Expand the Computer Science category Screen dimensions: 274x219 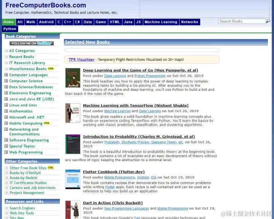tap(6, 81)
